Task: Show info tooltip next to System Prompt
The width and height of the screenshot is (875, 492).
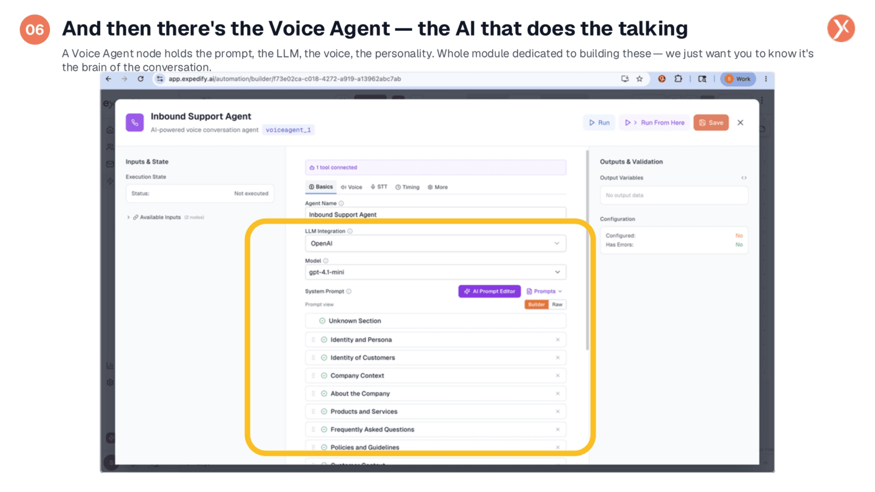Action: (x=349, y=291)
